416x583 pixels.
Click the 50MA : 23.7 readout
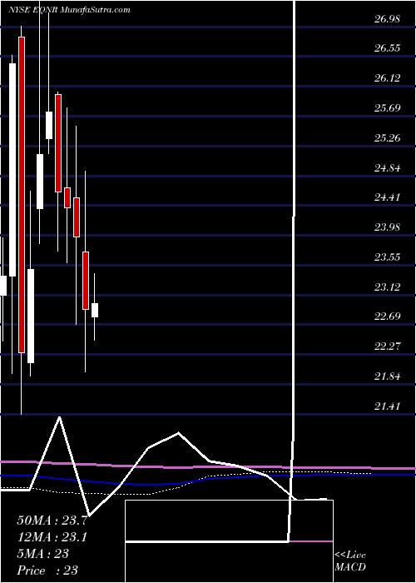pos(52,521)
